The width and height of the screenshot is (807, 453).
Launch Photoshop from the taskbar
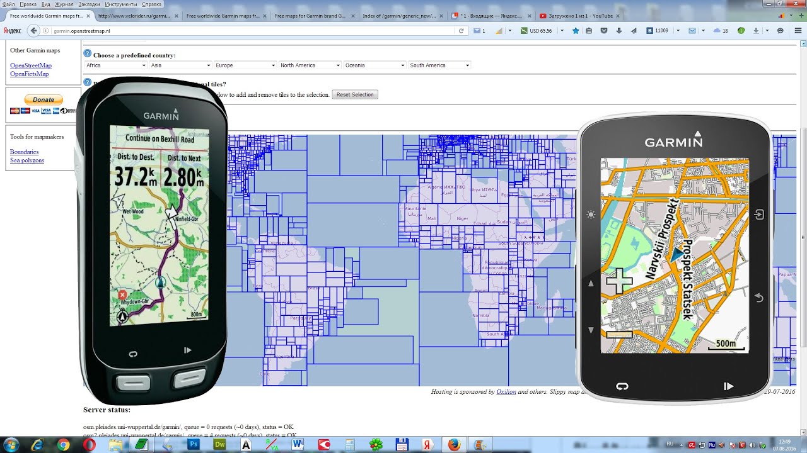pyautogui.click(x=194, y=445)
